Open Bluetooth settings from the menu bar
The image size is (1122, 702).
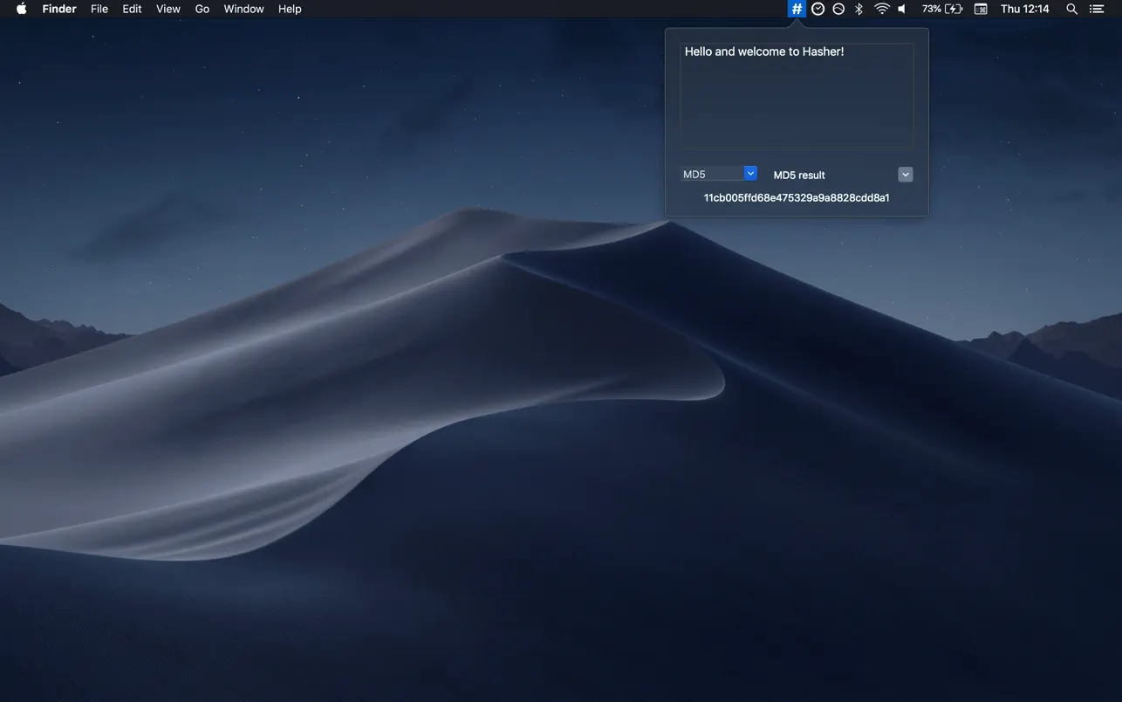click(x=858, y=9)
